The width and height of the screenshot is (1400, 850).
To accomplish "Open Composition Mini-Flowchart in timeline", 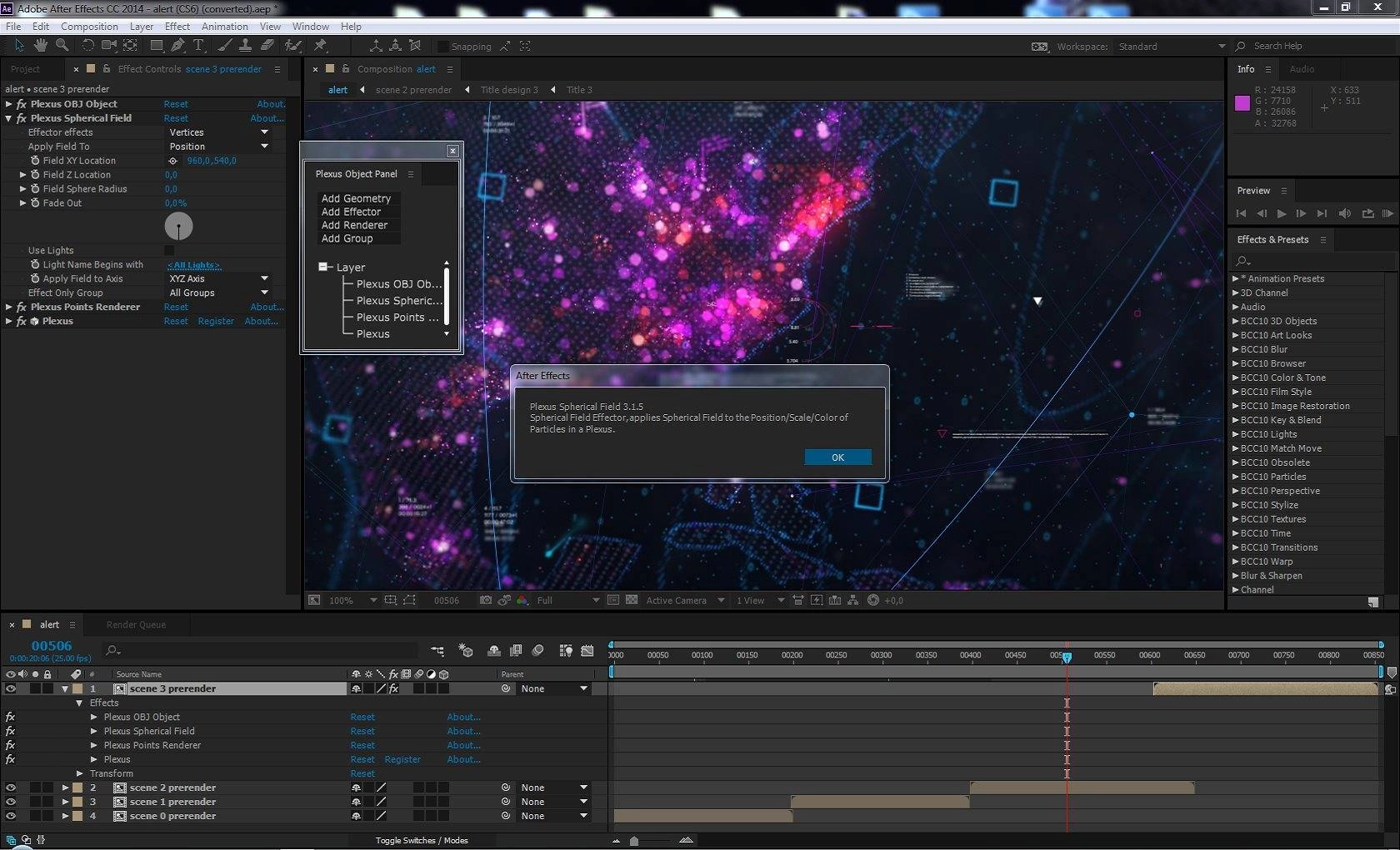I will (x=437, y=650).
